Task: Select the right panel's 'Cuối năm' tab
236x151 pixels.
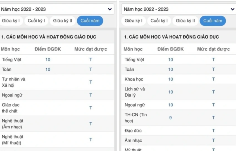Action: [x=213, y=21]
